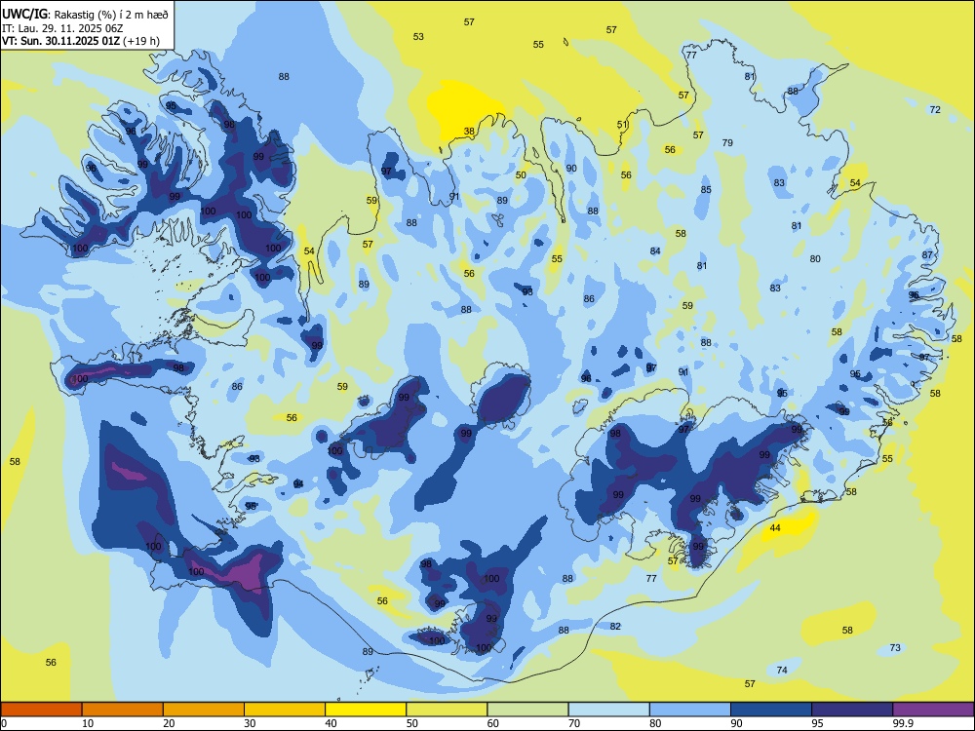Click the legend scale label '70'
Screen dimensions: 975x731
pos(574,723)
